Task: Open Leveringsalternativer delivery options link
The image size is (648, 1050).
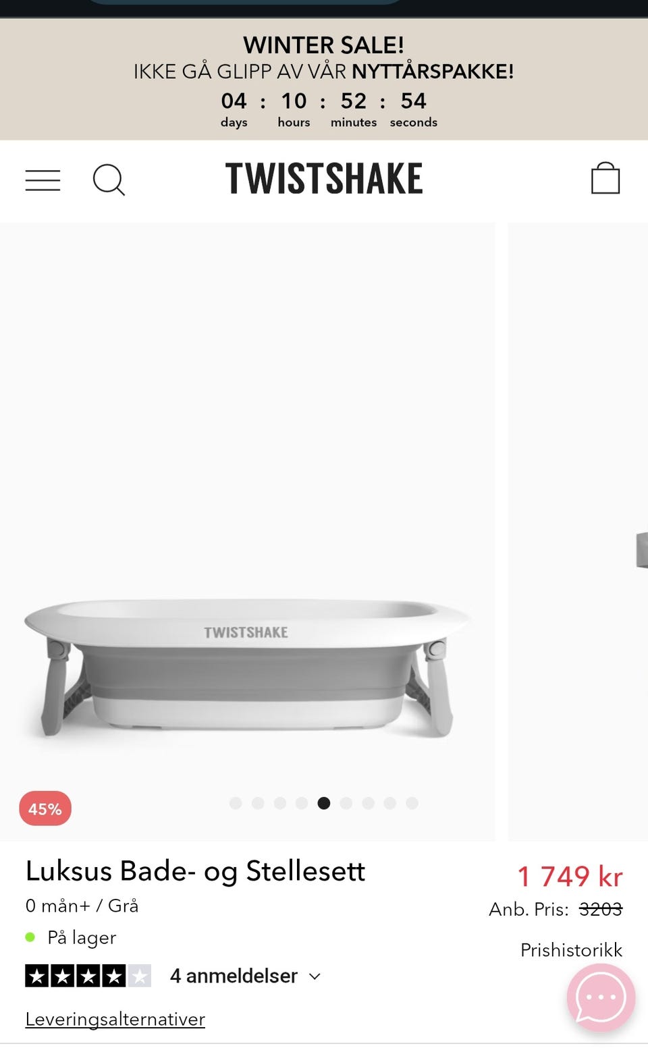Action: 115,1019
